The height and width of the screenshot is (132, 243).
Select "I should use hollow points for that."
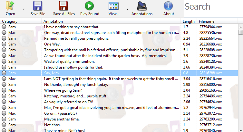[x=73, y=67]
